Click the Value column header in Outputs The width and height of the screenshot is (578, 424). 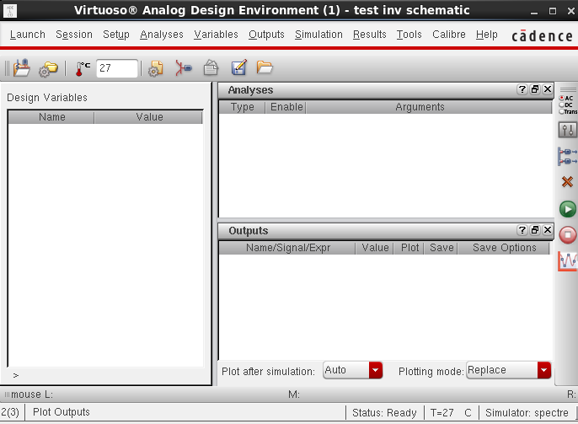coord(375,248)
